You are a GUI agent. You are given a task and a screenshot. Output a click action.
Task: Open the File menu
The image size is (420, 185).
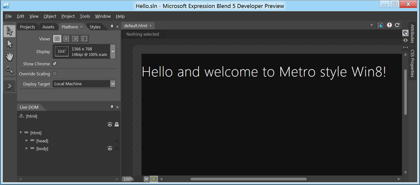tap(9, 16)
